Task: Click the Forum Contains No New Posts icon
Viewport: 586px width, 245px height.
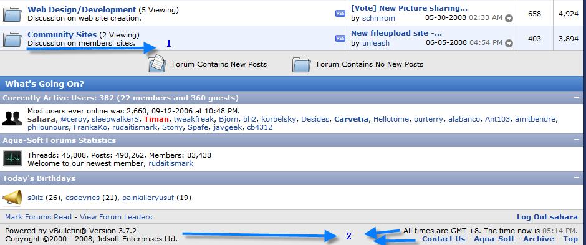Action: pyautogui.click(x=301, y=64)
